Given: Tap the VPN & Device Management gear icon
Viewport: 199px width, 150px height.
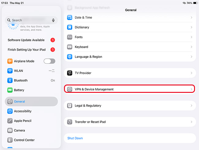Looking at the screenshot, I should 69,89.
